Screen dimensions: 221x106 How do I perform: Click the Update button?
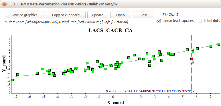[x=98, y=15]
